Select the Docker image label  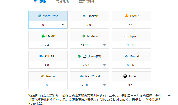click(93, 16)
